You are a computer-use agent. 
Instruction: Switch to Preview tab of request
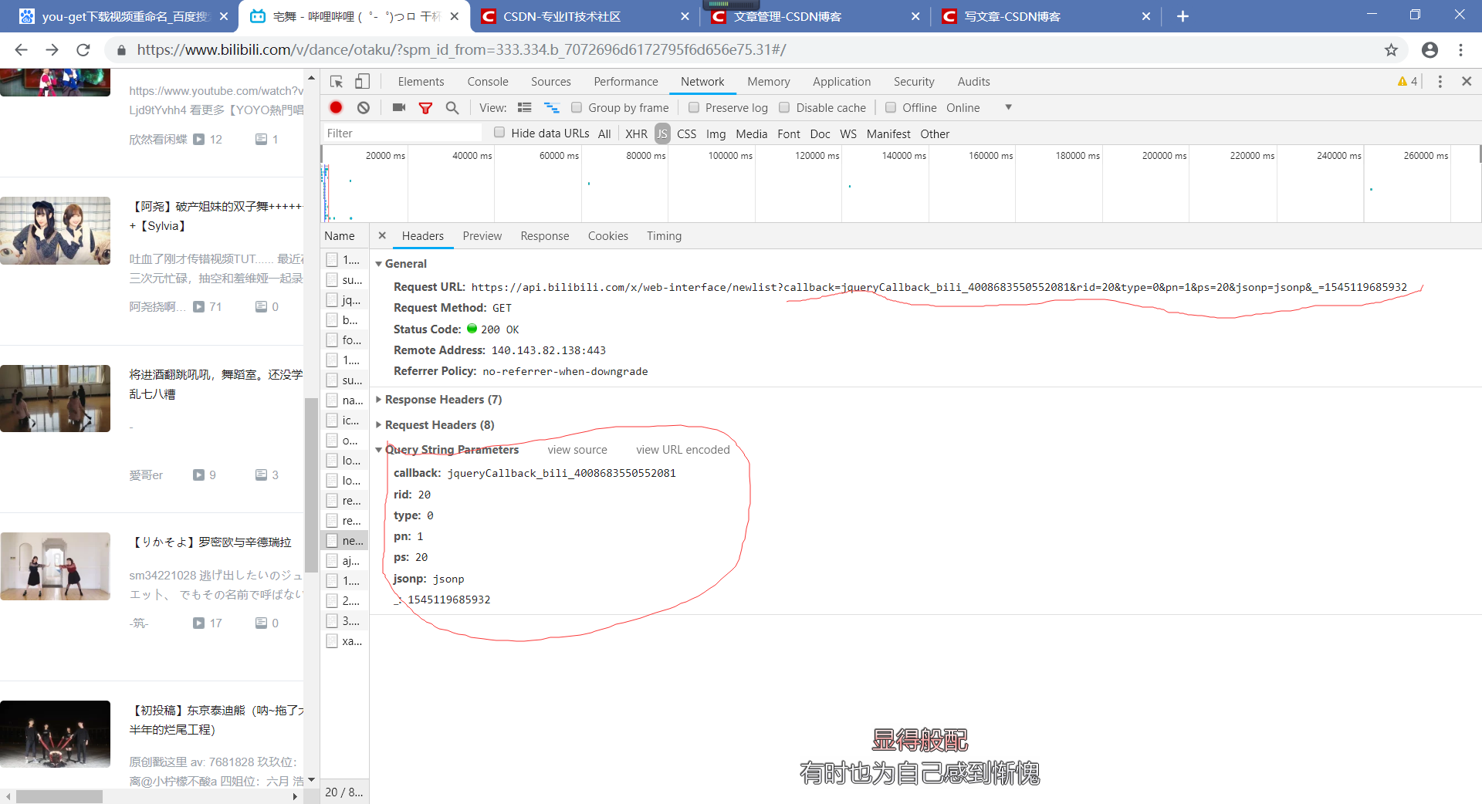tap(482, 235)
